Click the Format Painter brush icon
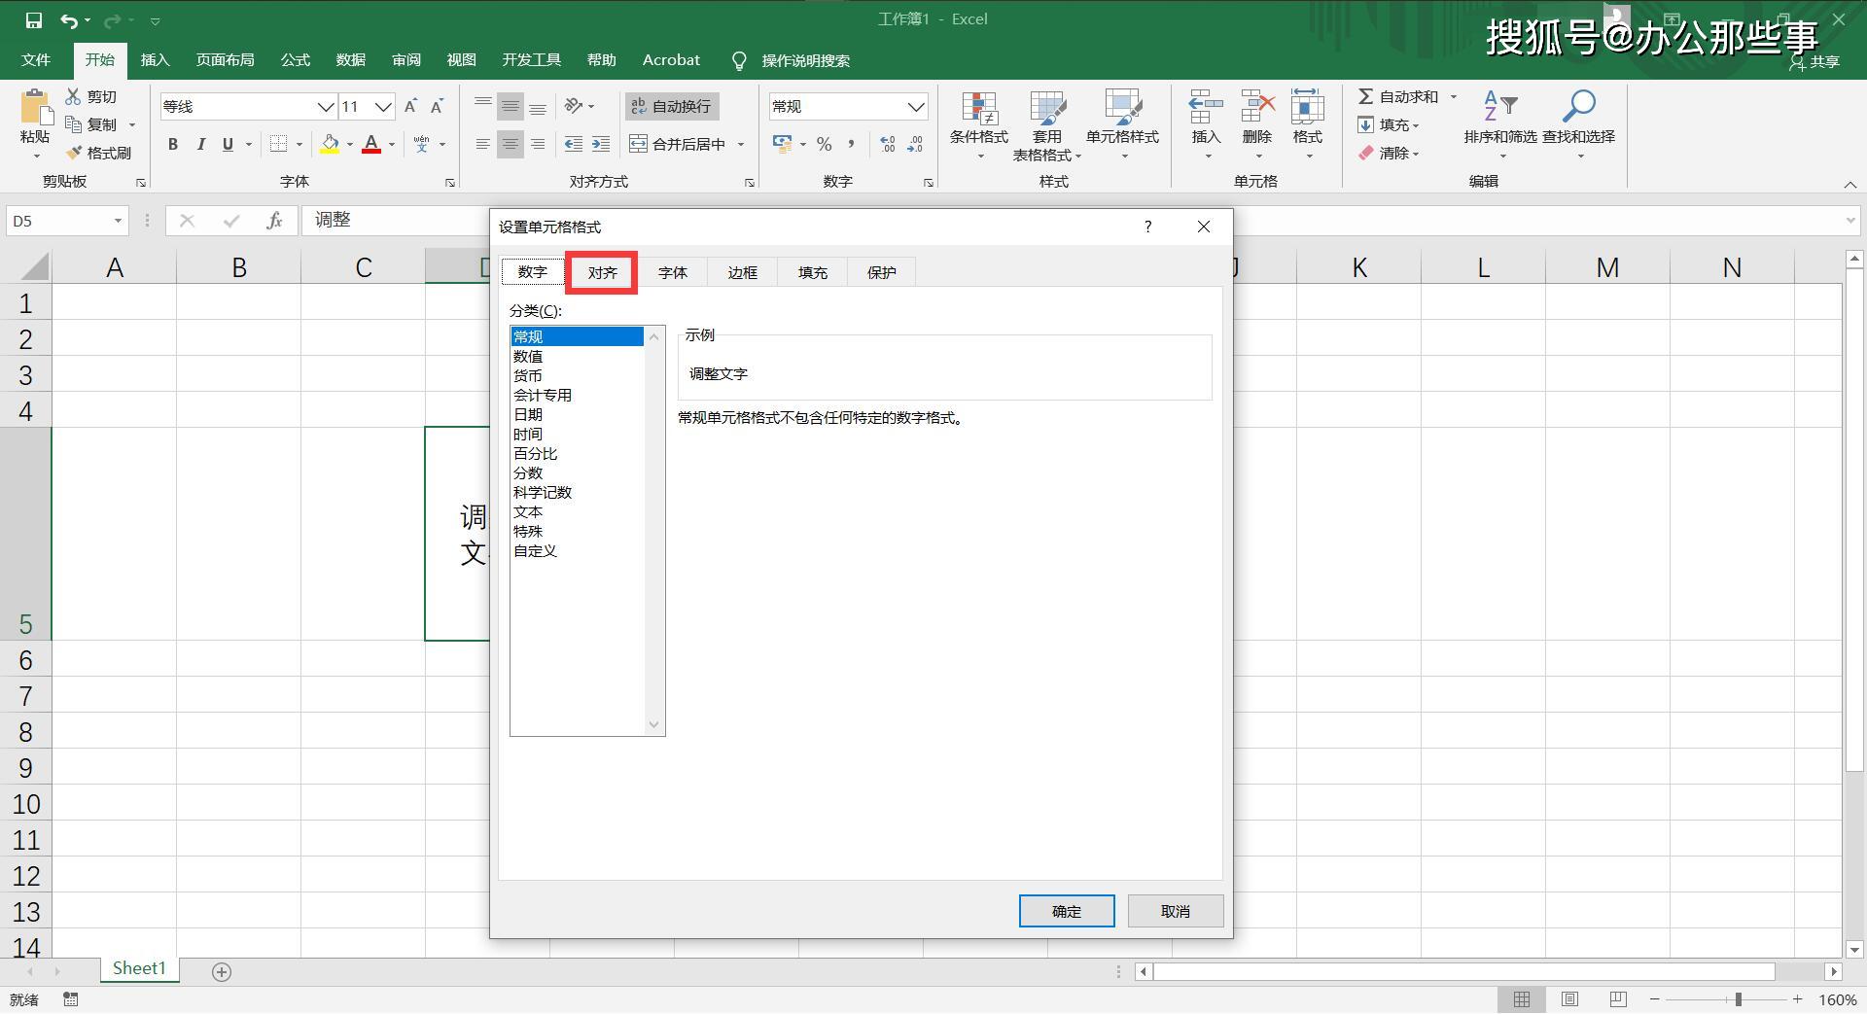The width and height of the screenshot is (1867, 1014). coord(74,153)
